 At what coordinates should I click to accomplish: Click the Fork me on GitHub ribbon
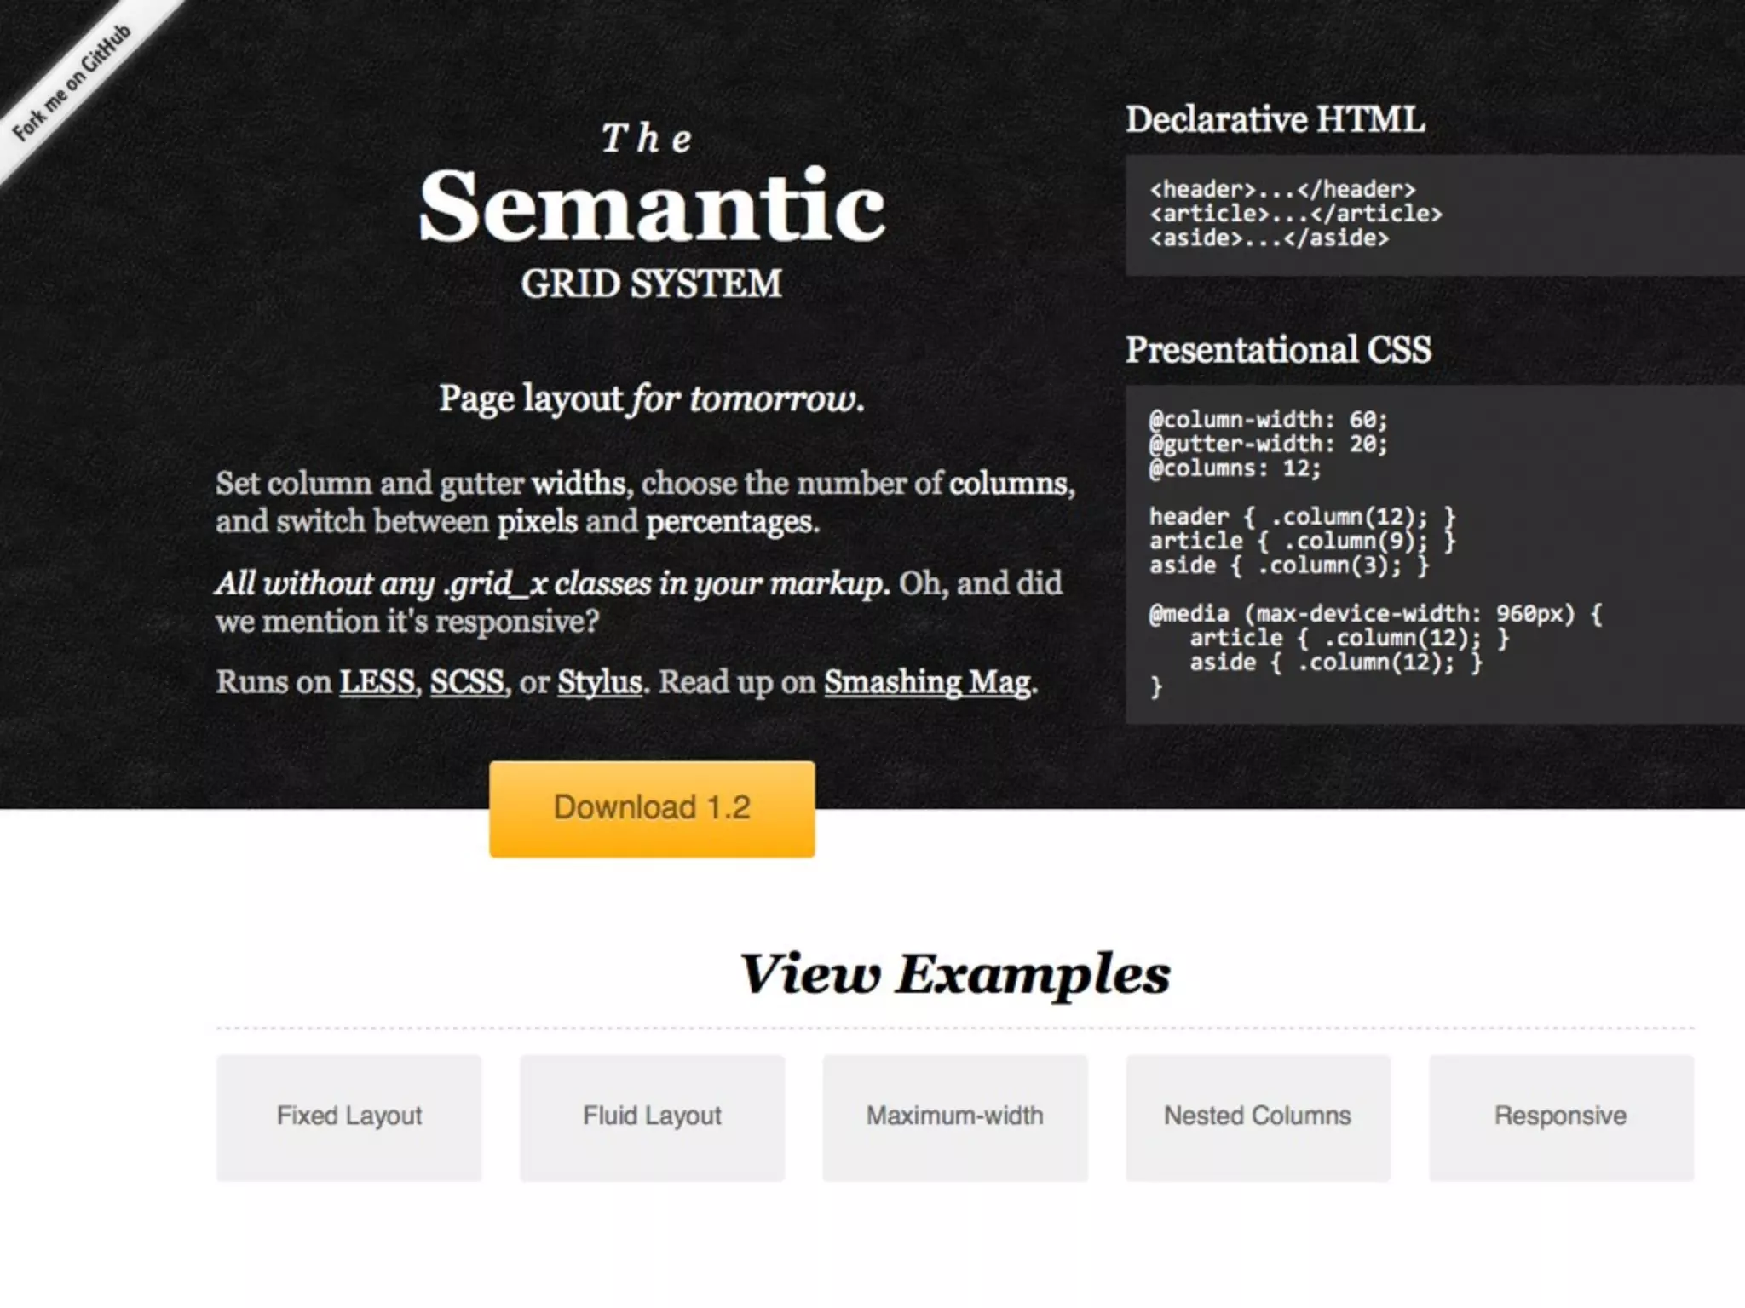point(72,83)
